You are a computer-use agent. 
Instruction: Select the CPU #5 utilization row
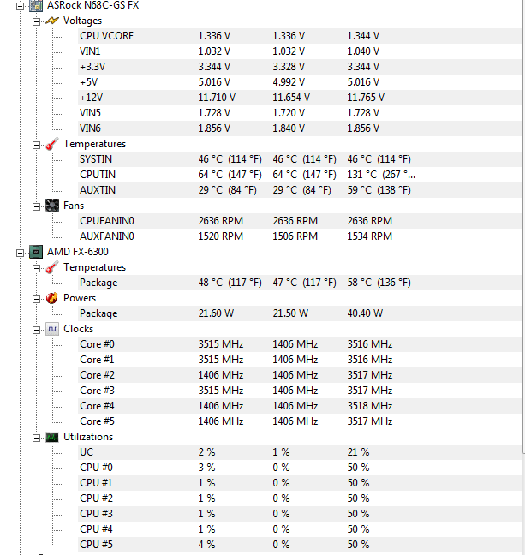(x=96, y=545)
